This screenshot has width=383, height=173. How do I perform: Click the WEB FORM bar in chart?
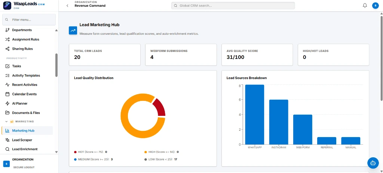(303, 129)
